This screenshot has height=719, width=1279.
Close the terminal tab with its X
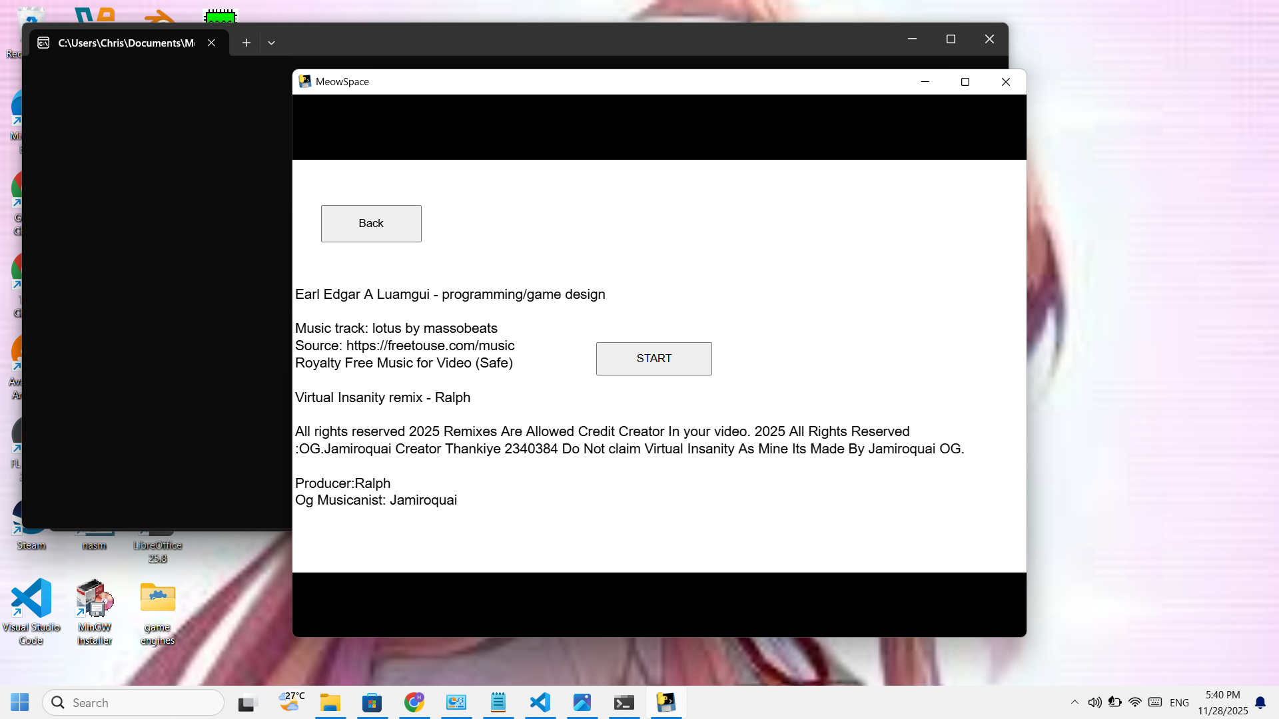pos(211,43)
